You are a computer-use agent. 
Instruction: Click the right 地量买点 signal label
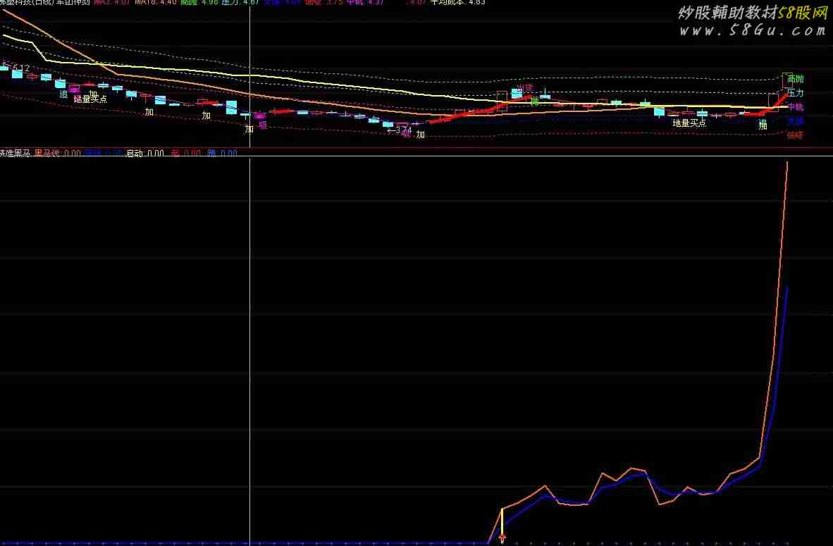coord(689,123)
